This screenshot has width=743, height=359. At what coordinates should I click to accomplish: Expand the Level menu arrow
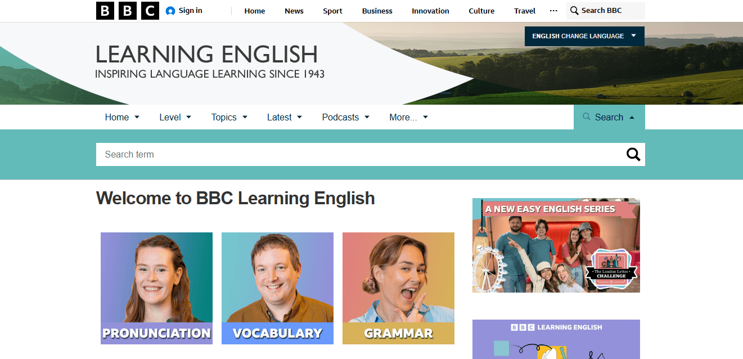[x=188, y=117]
